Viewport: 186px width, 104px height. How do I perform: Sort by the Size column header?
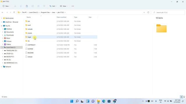(x=90, y=17)
